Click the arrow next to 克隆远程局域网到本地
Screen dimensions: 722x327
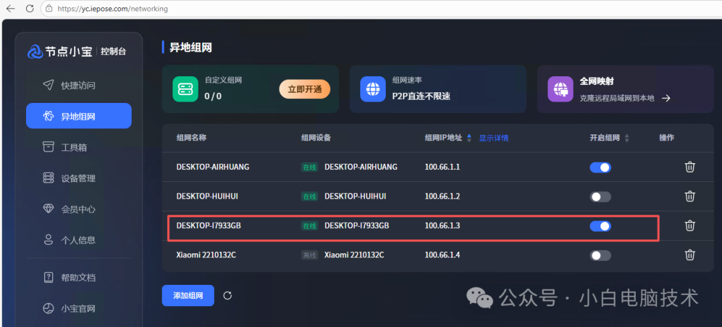click(x=666, y=98)
